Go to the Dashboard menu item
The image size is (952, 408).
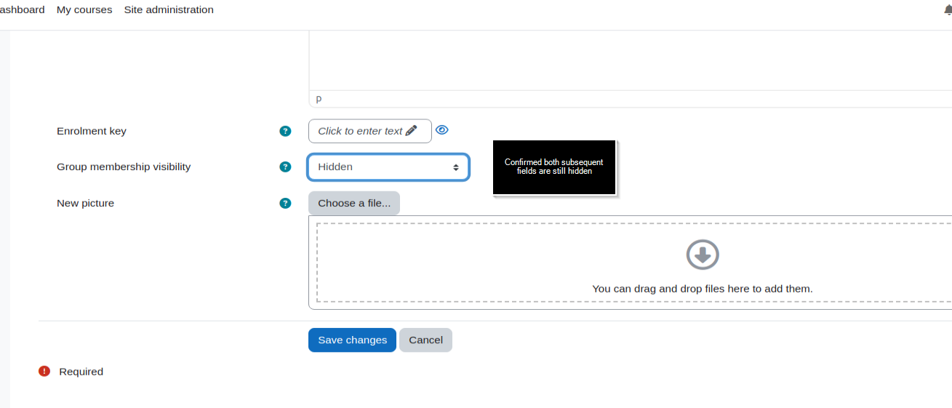click(22, 9)
